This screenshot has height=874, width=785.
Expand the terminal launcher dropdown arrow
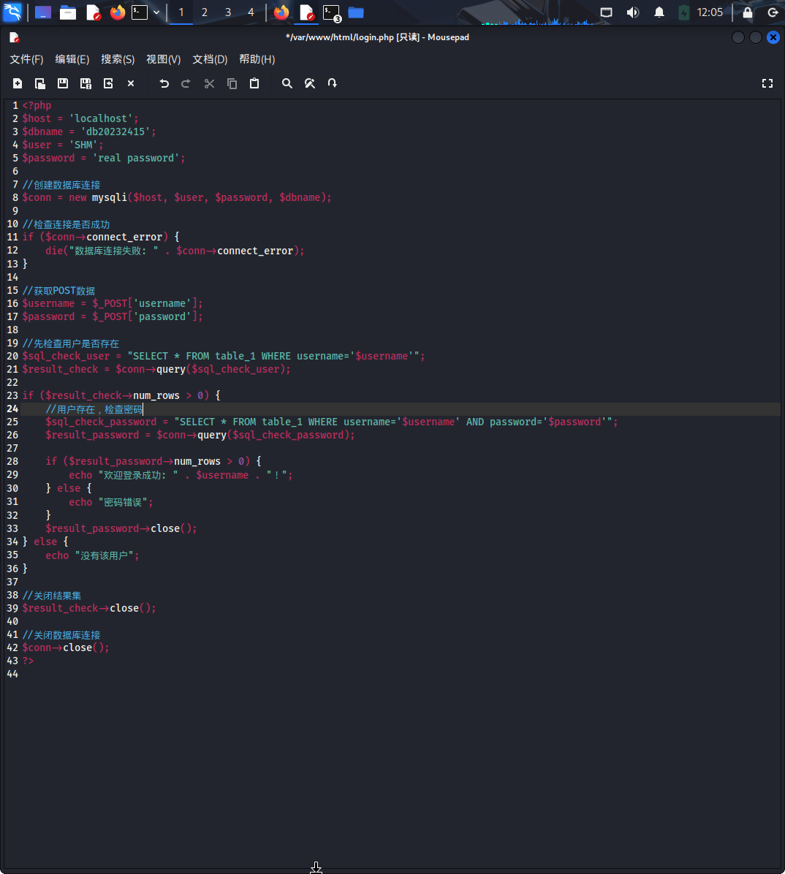coord(156,12)
